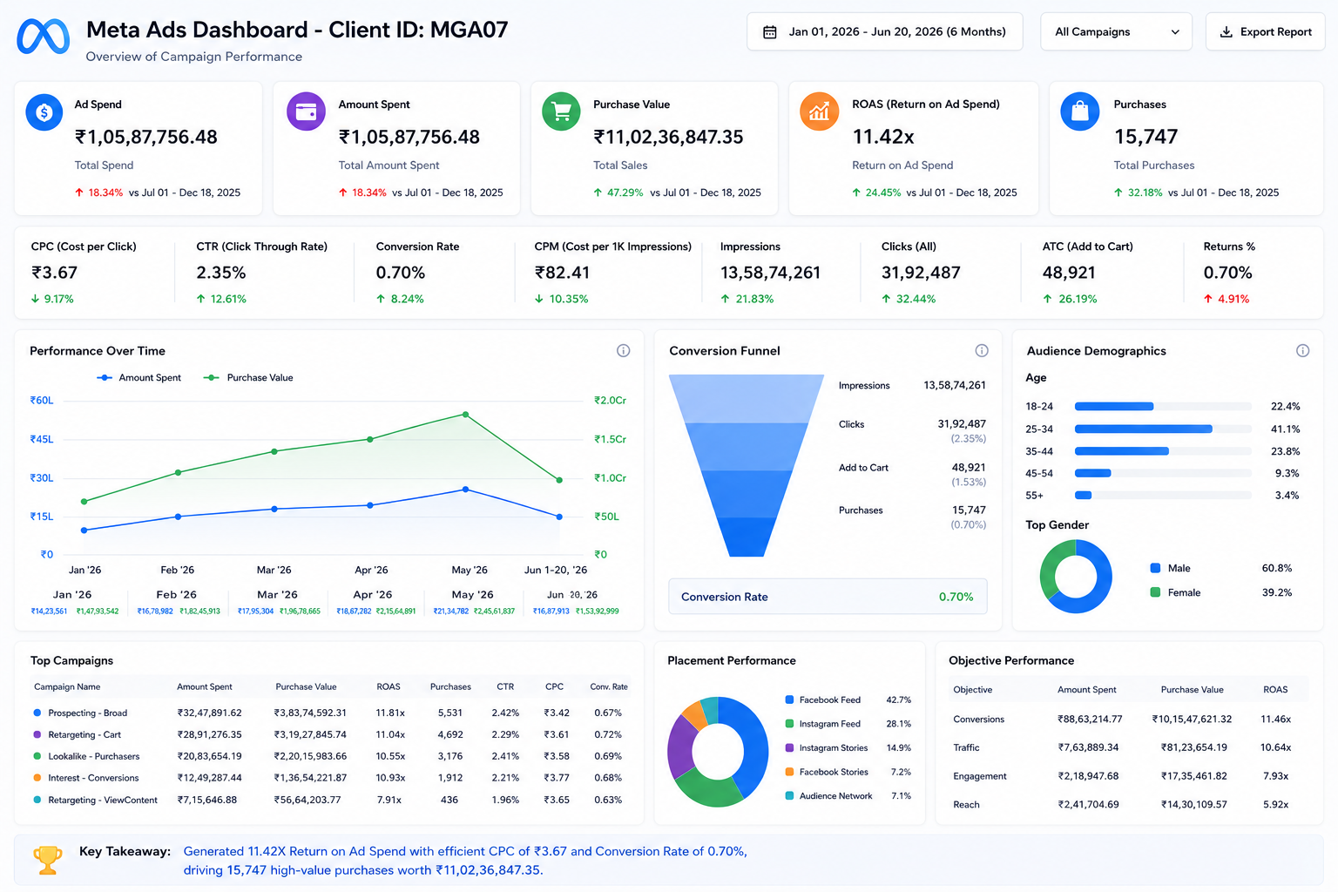Click the shopping bag icon on the Purchases card
This screenshot has height=892, width=1338.
[1080, 111]
